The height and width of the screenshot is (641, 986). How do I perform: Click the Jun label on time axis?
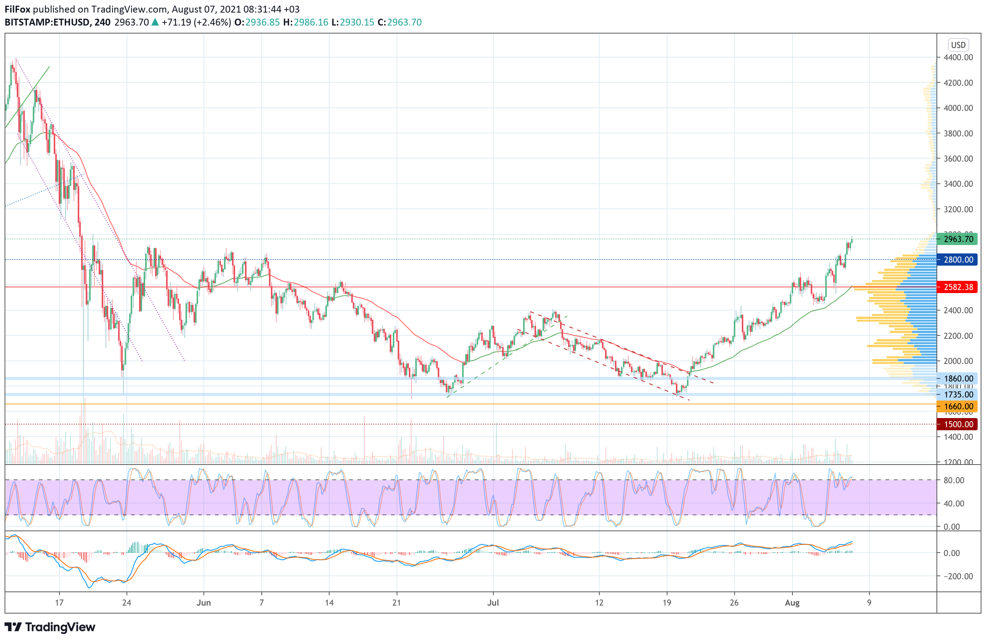pos(203,603)
